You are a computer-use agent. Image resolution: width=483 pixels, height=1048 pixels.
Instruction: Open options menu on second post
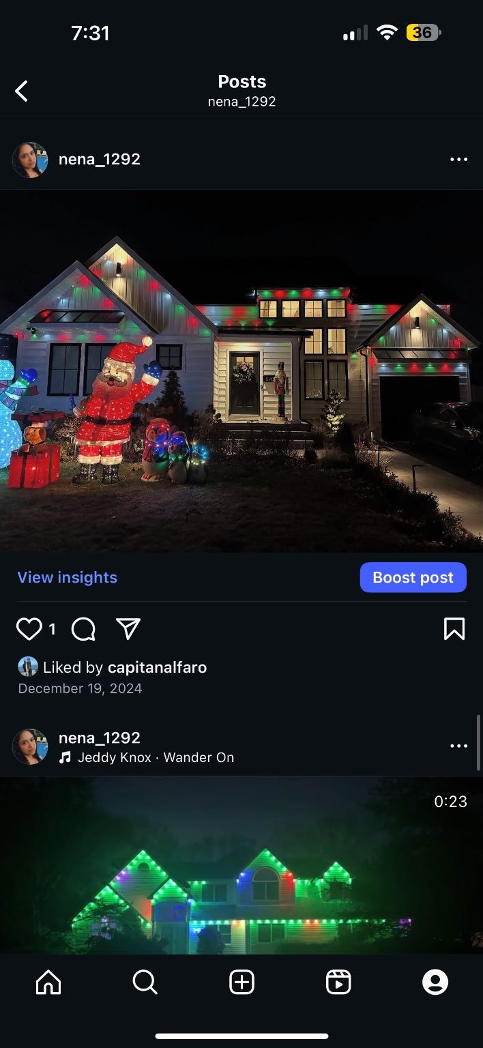click(459, 746)
